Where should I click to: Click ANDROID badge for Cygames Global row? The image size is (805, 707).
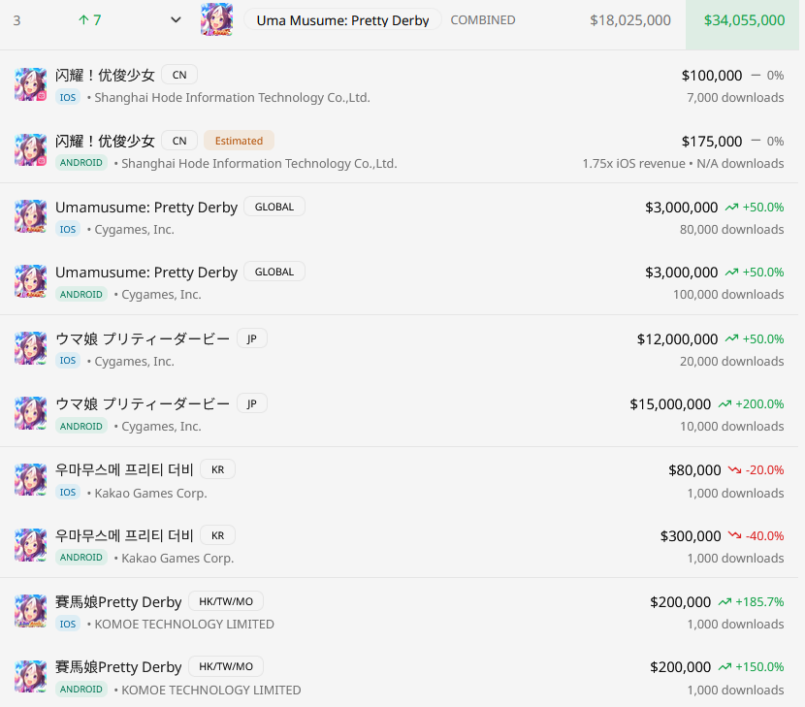point(81,295)
